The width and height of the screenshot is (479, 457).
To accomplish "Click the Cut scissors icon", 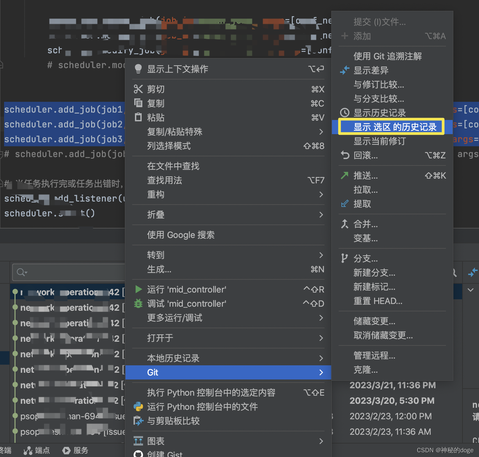I will click(138, 89).
